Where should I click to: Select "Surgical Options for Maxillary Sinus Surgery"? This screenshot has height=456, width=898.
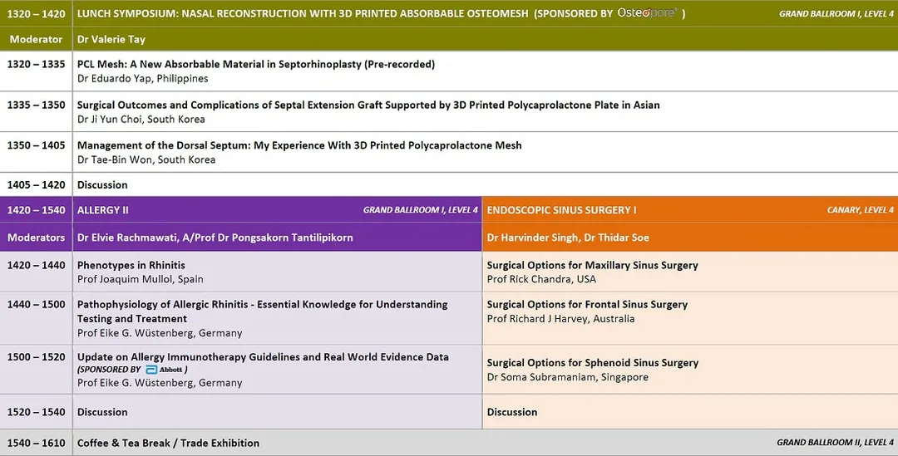(x=592, y=265)
